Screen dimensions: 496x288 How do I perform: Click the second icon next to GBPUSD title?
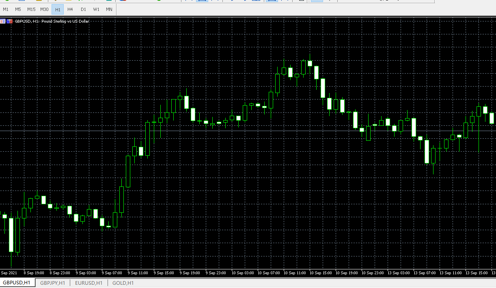(x=9, y=21)
